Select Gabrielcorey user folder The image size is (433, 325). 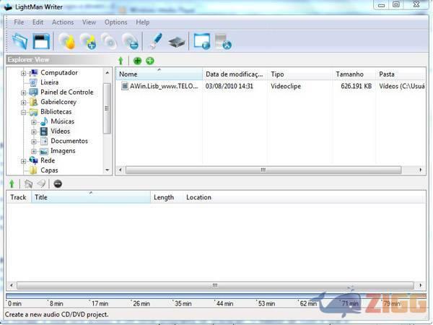click(58, 102)
